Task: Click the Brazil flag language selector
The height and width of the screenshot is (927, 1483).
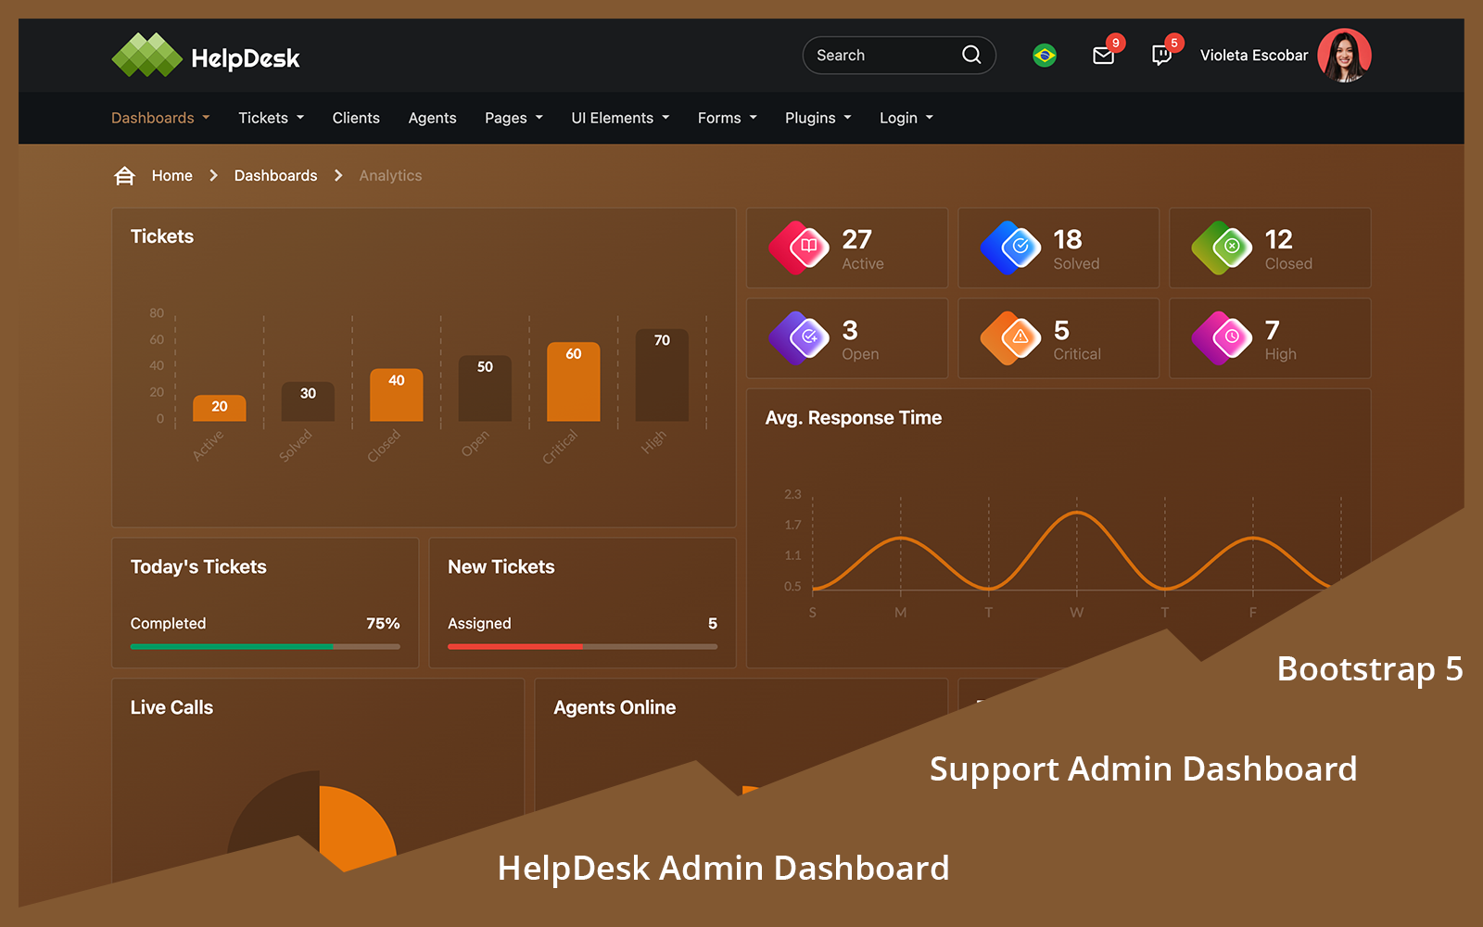Action: (1044, 56)
